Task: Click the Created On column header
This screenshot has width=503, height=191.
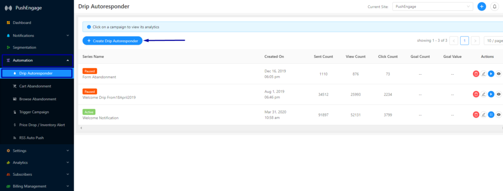Action: [274, 56]
